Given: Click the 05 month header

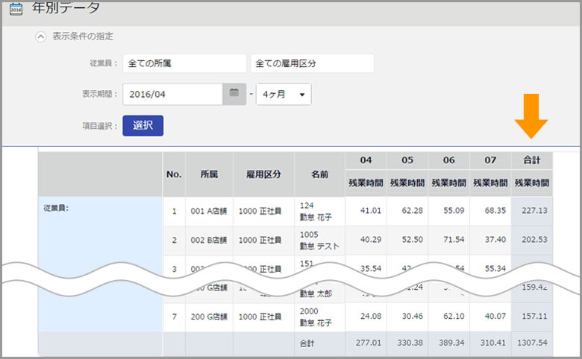Looking at the screenshot, I should [407, 160].
